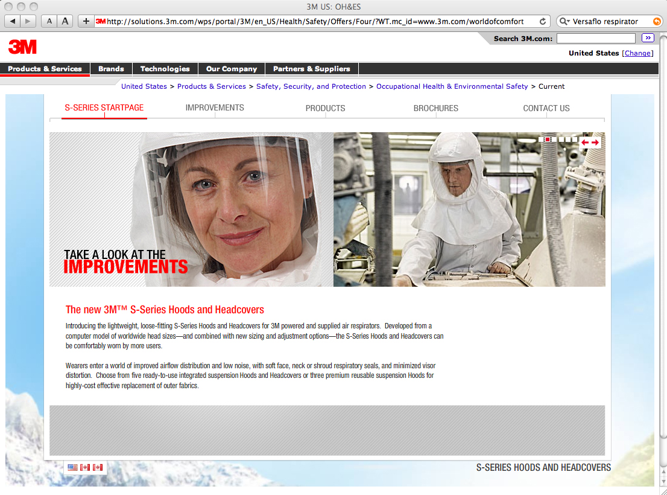The image size is (667, 495).
Task: Go forward with Safari's forward arrow
Action: [x=28, y=21]
